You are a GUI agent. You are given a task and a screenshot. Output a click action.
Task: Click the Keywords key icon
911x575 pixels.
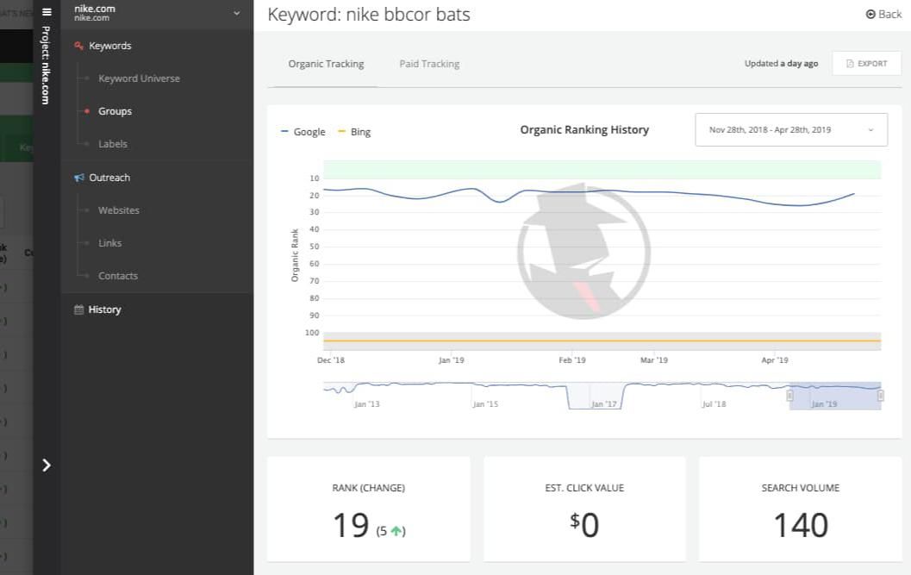tap(79, 46)
